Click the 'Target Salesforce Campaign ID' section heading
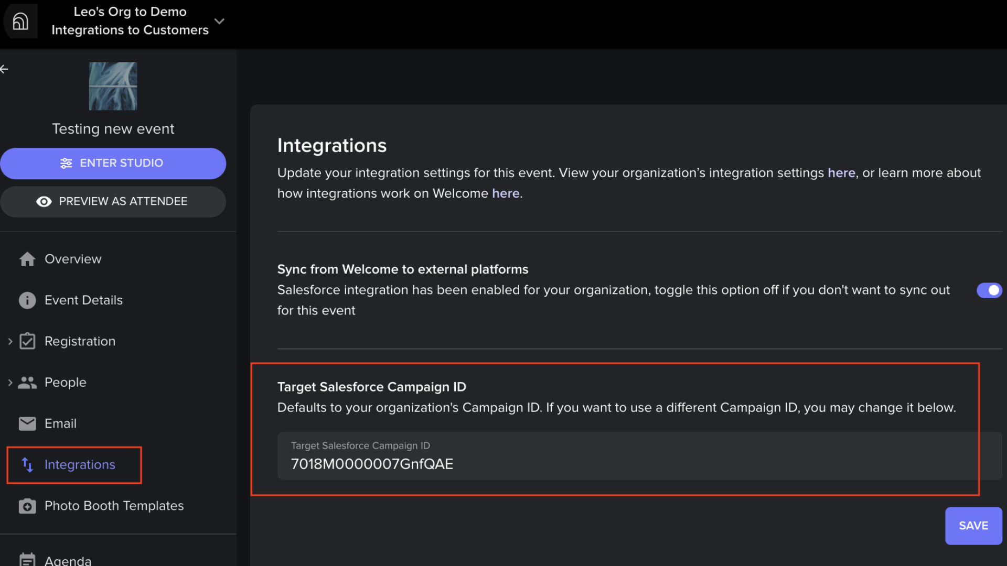The height and width of the screenshot is (566, 1007). point(372,387)
